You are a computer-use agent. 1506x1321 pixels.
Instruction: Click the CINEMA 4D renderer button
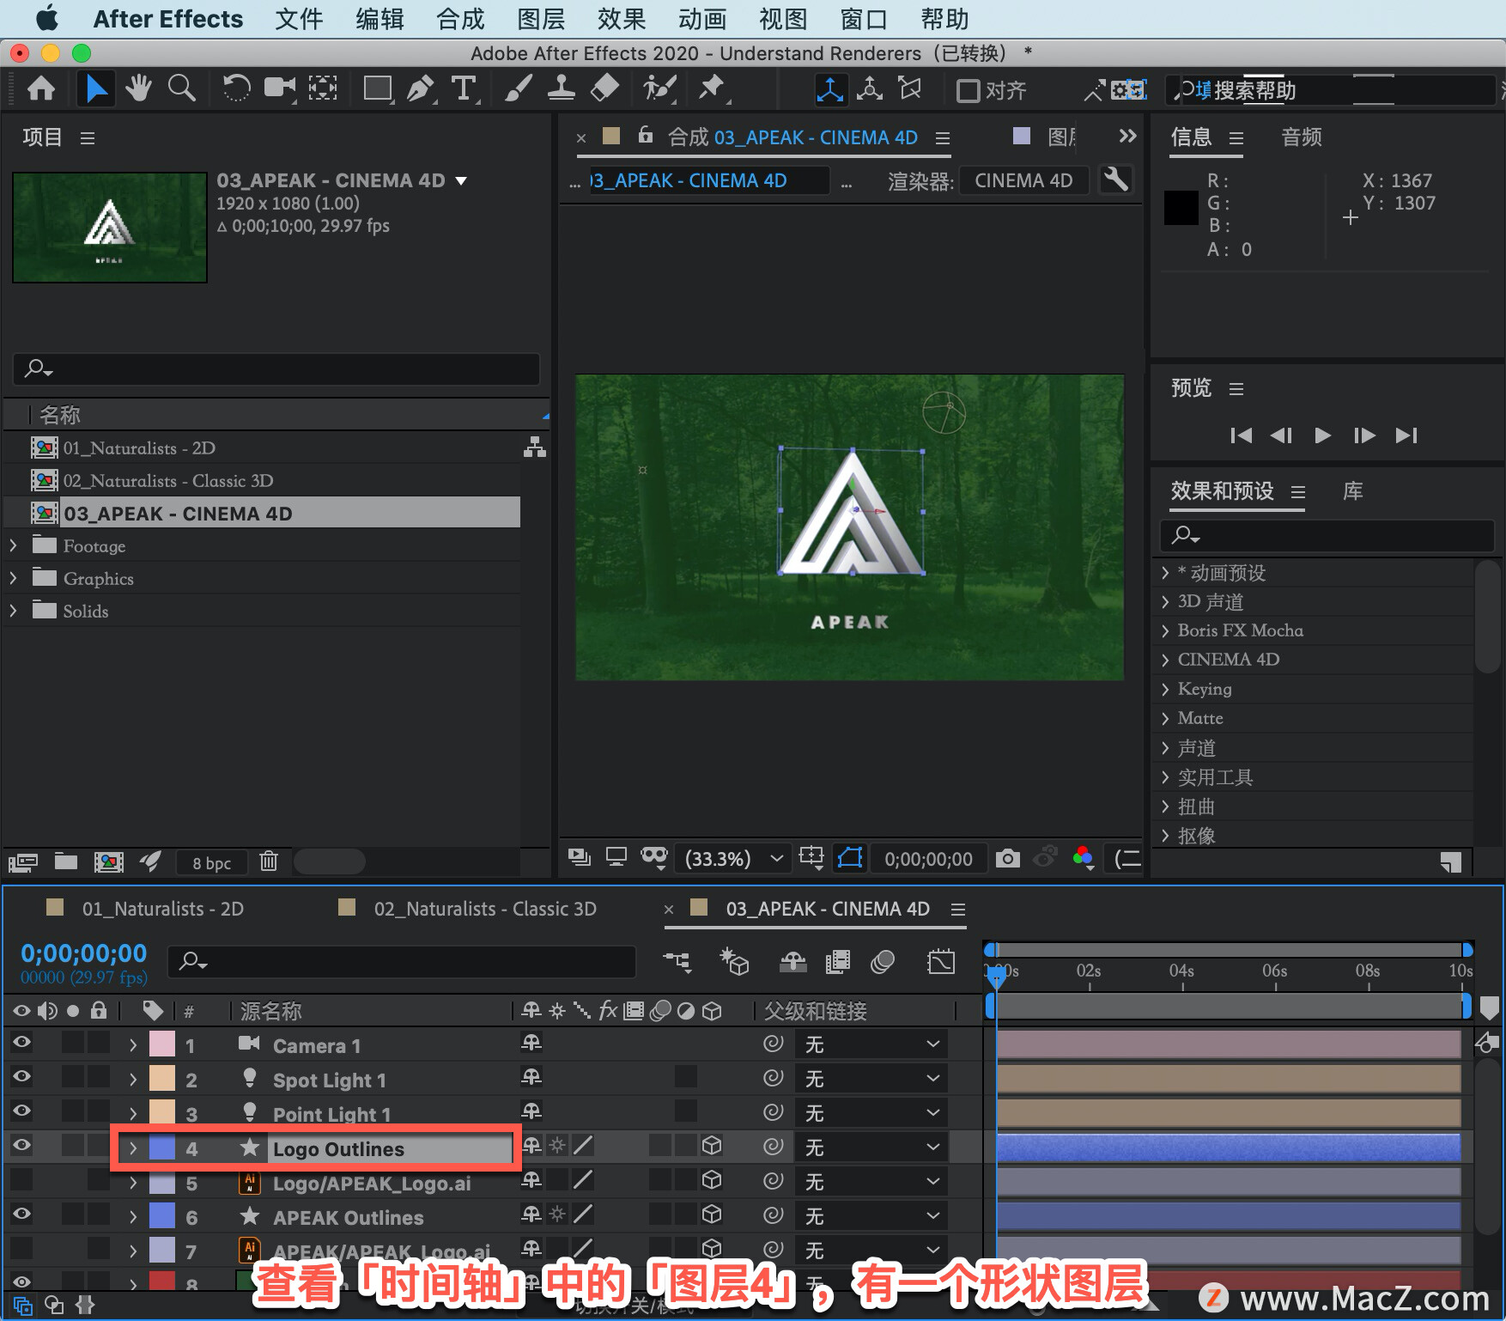pyautogui.click(x=1023, y=180)
